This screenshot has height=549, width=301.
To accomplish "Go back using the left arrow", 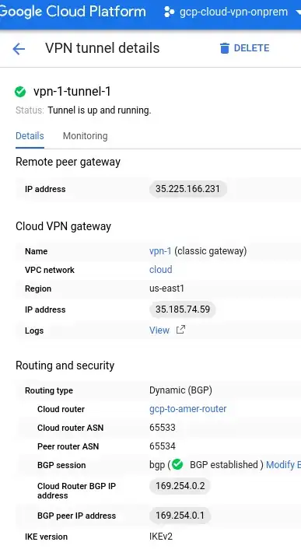I will (x=19, y=49).
